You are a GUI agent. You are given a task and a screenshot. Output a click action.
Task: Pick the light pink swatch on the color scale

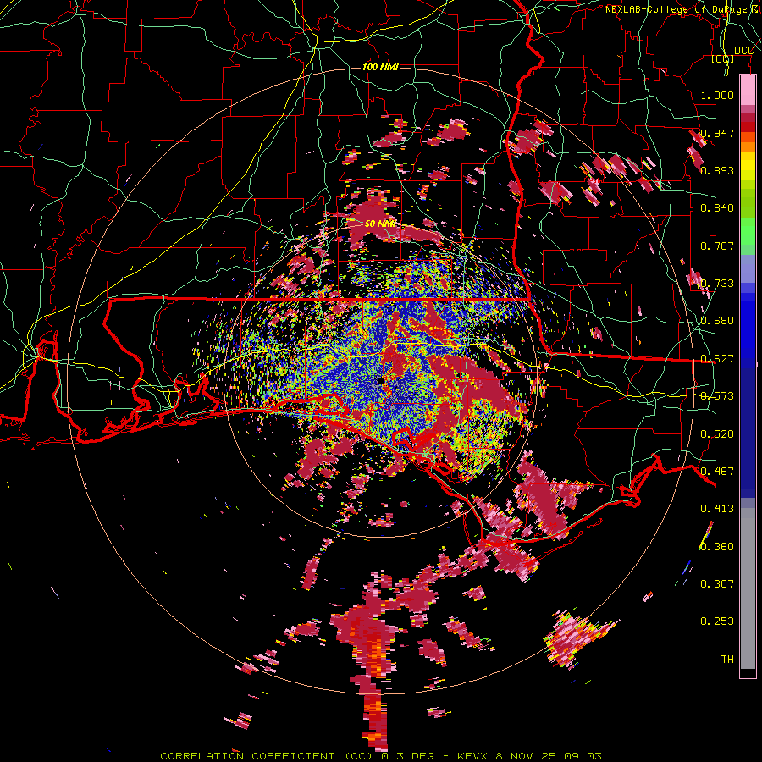748,91
